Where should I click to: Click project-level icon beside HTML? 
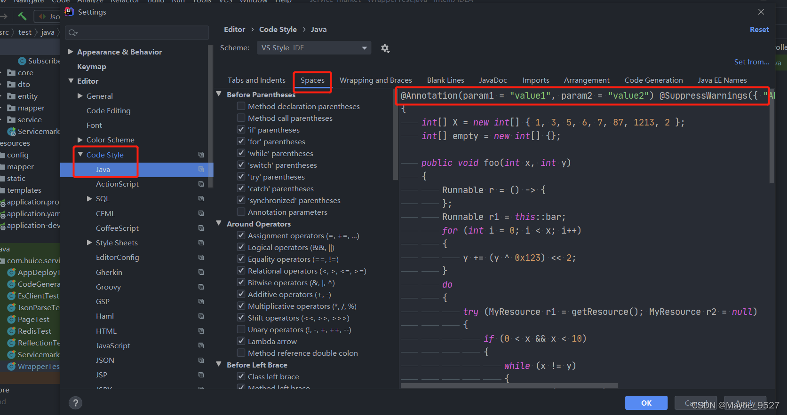click(x=201, y=331)
